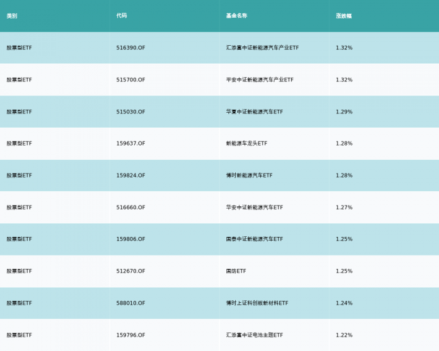
Task: Click the 涨跌幅 column header
Action: click(344, 16)
